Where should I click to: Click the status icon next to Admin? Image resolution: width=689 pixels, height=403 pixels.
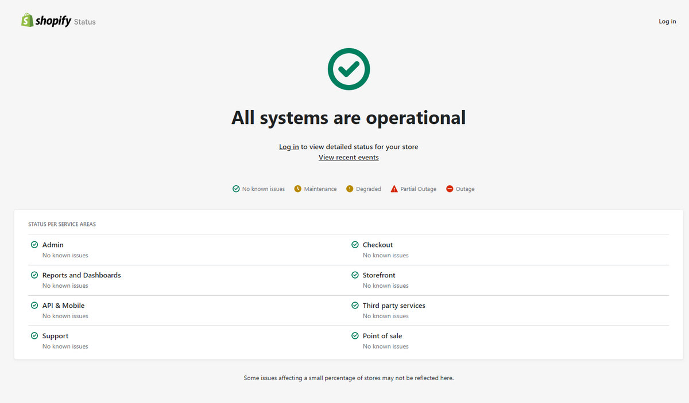[34, 244]
